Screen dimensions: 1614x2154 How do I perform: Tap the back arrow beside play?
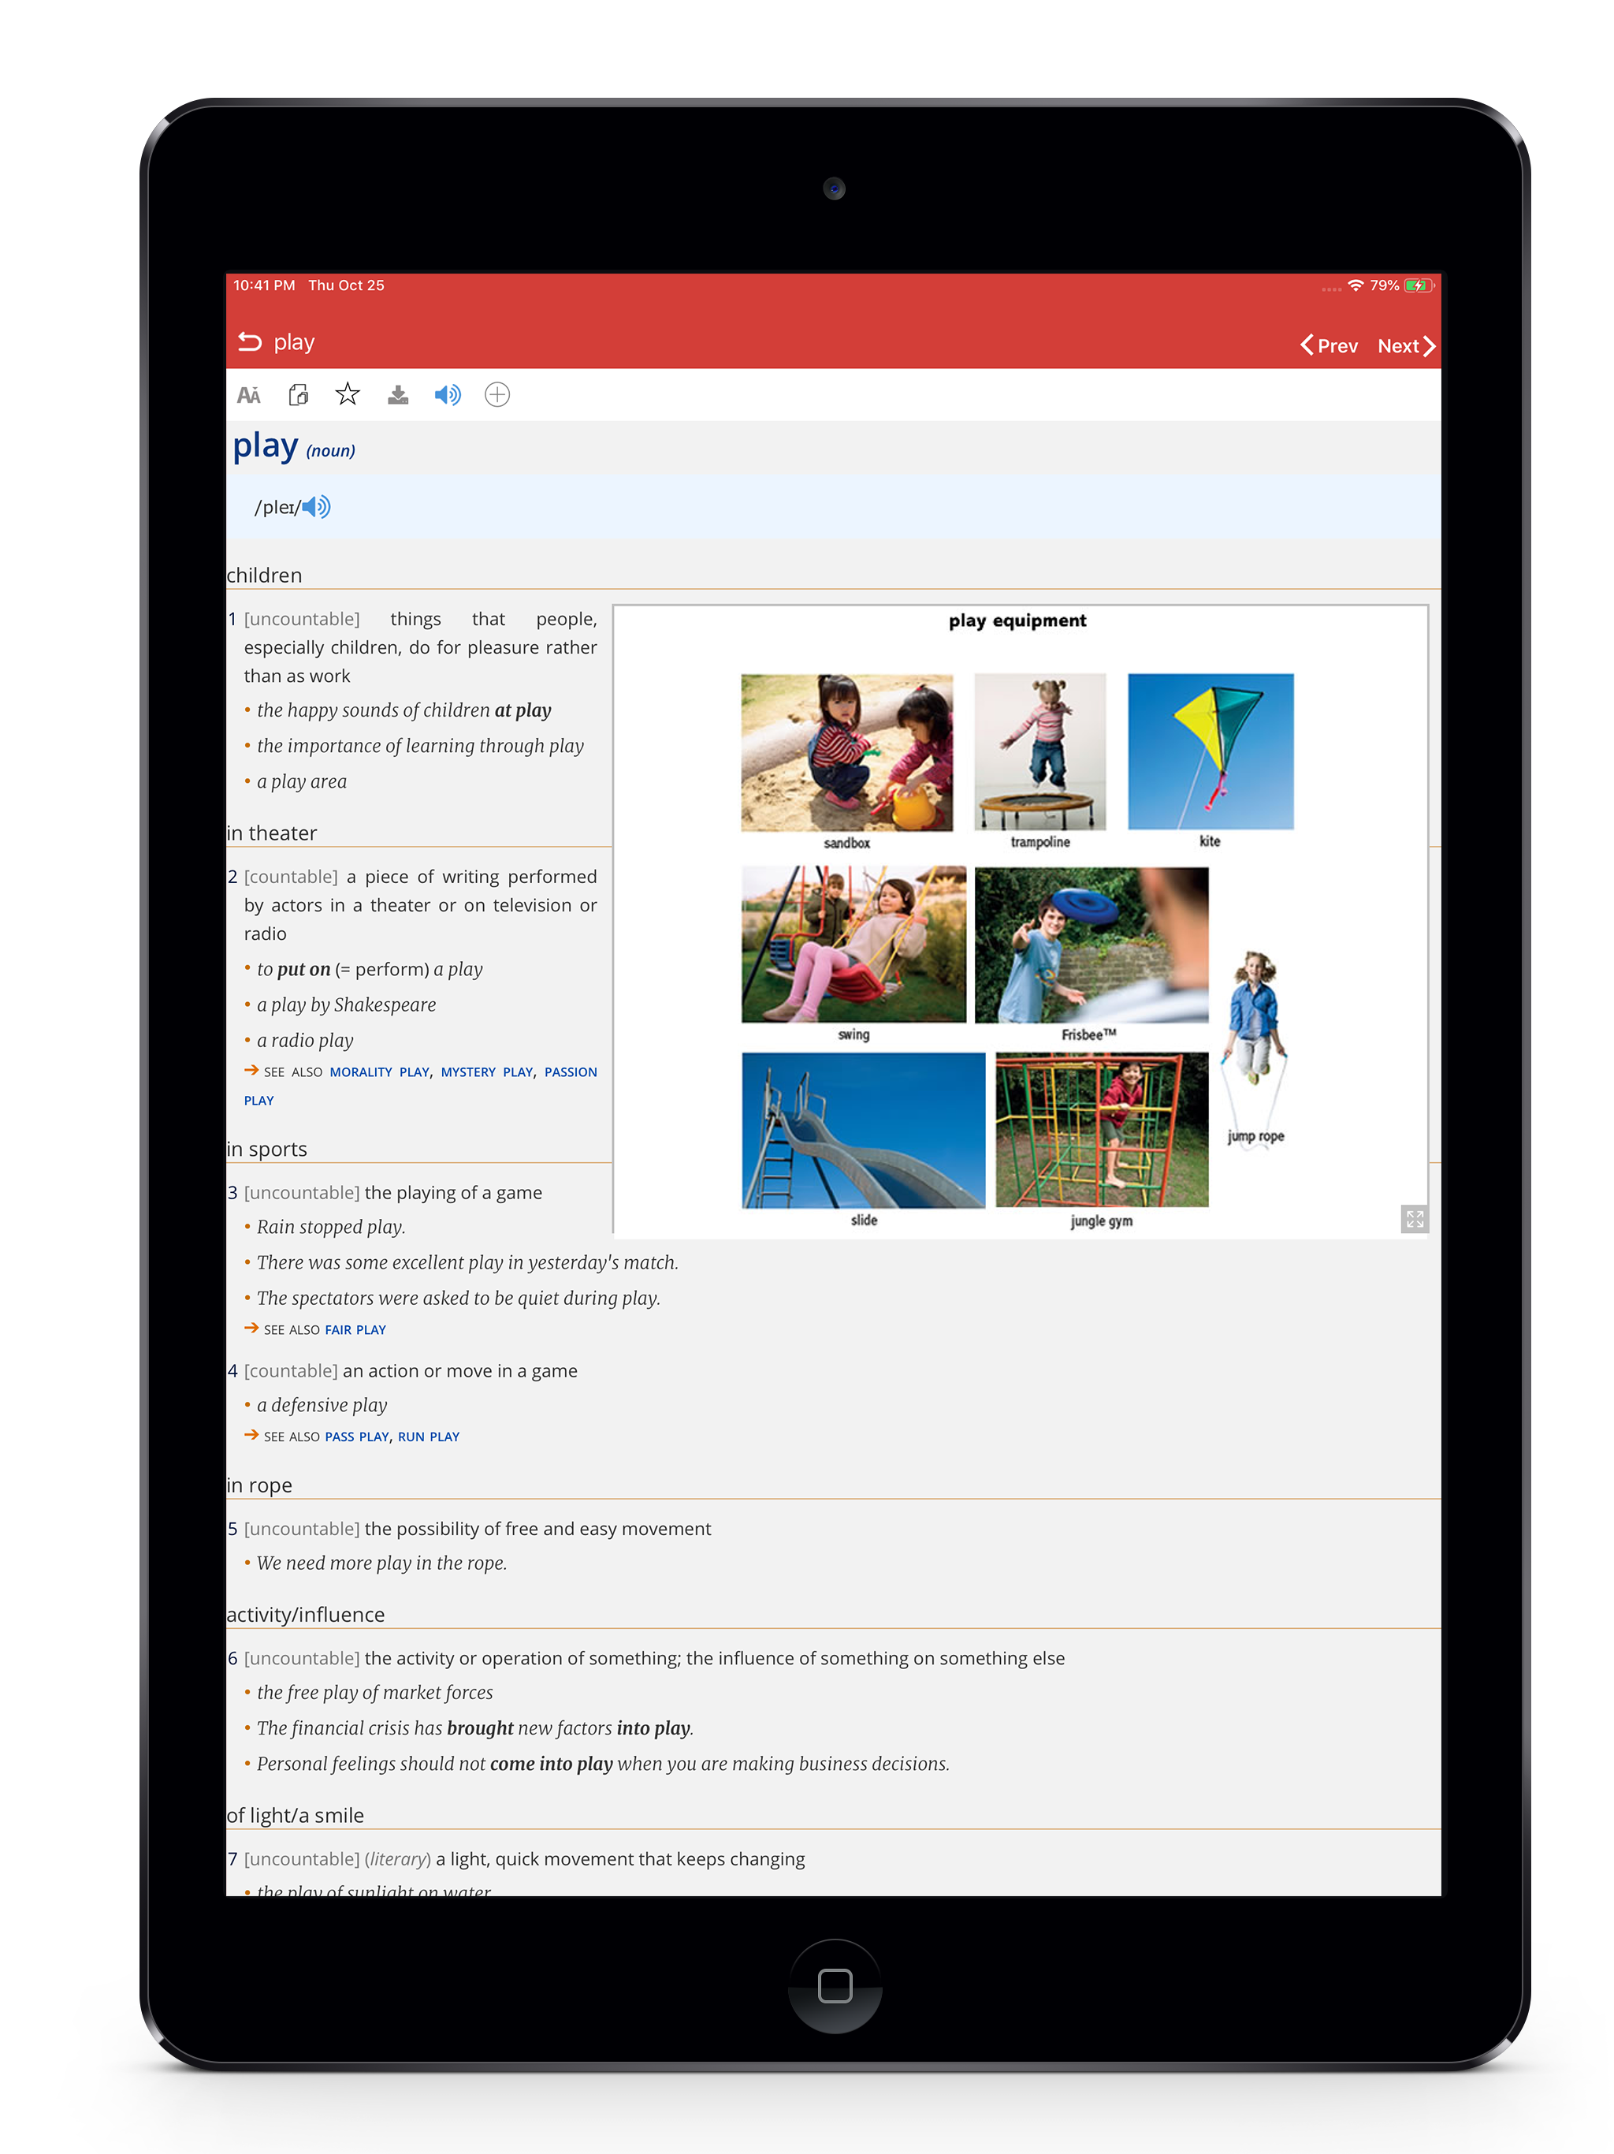[x=249, y=342]
